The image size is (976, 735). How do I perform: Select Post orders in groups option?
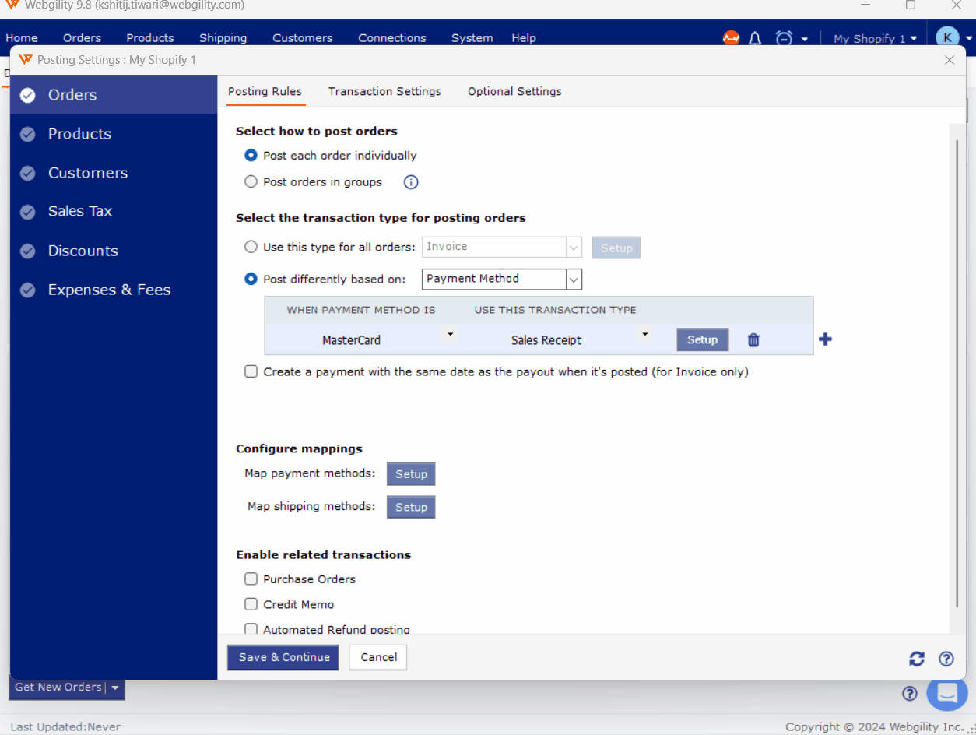point(251,182)
